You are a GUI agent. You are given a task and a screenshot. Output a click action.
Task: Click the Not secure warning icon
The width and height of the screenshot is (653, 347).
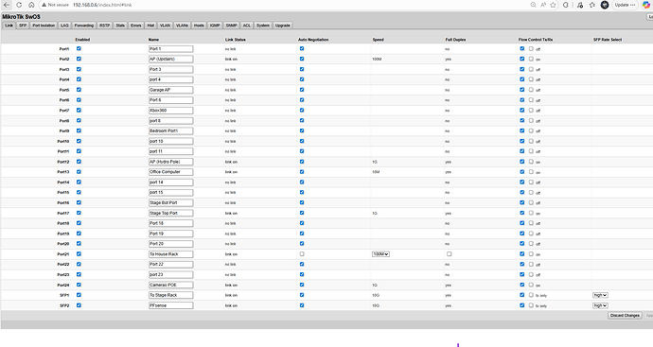[44, 5]
